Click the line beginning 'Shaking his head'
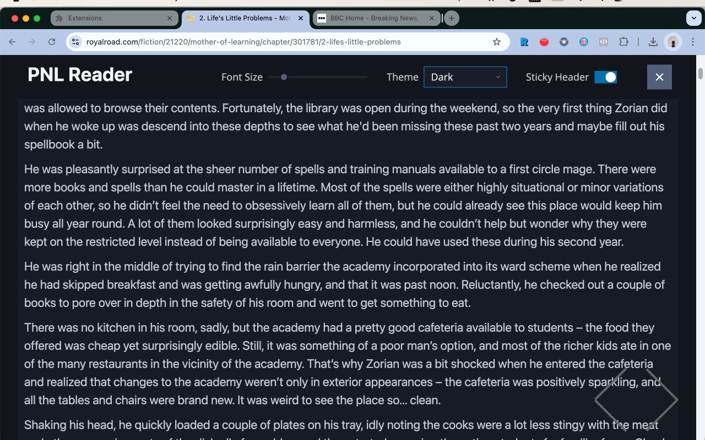 [x=341, y=425]
